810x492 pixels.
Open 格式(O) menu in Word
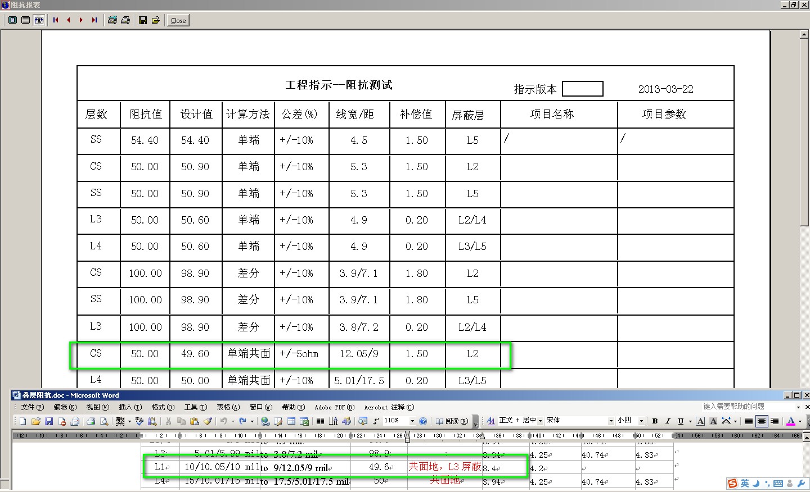pos(163,407)
